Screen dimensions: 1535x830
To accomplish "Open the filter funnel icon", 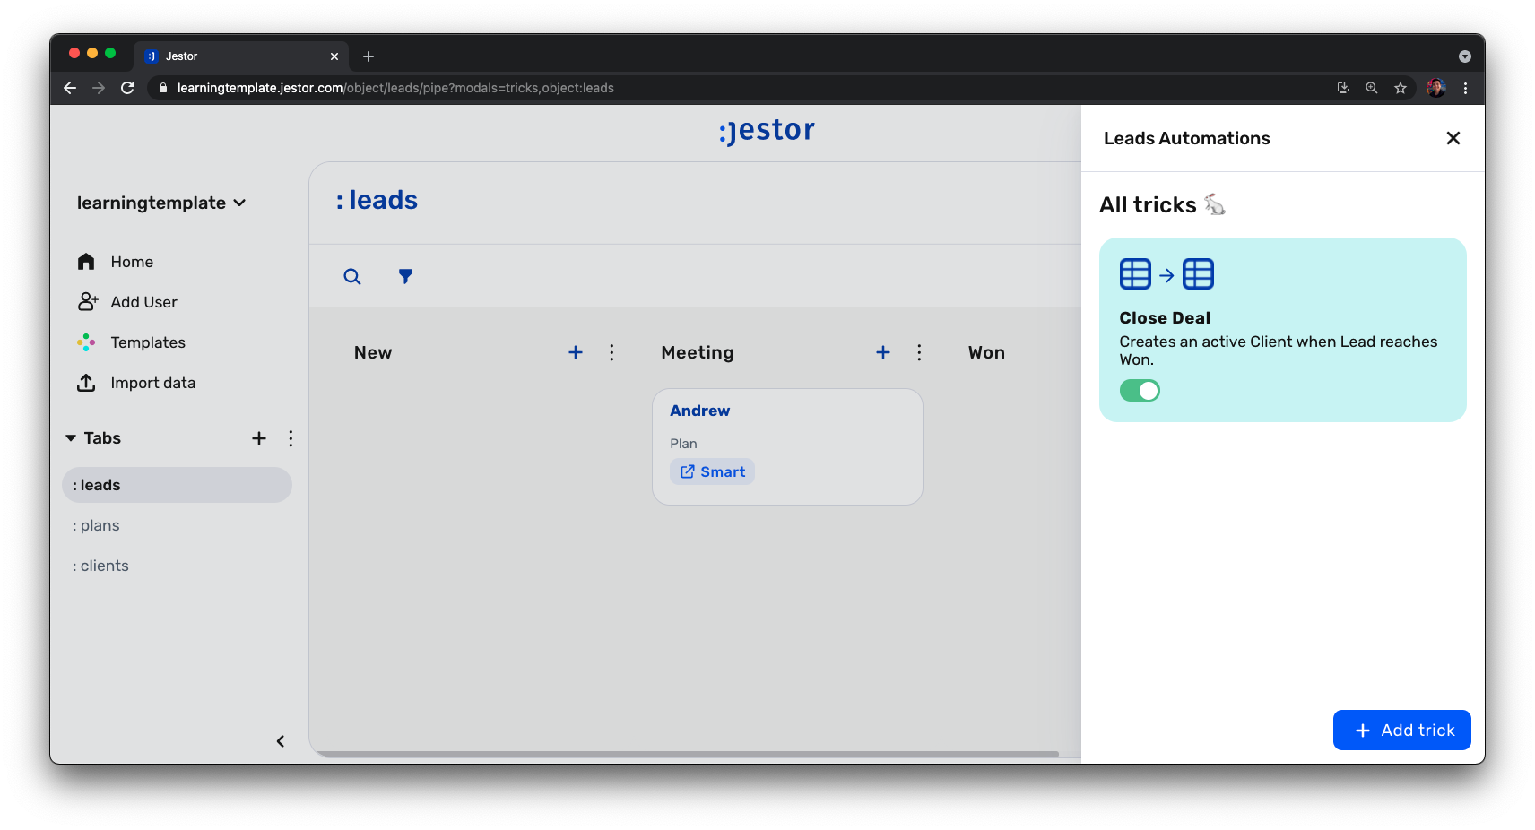I will click(406, 276).
